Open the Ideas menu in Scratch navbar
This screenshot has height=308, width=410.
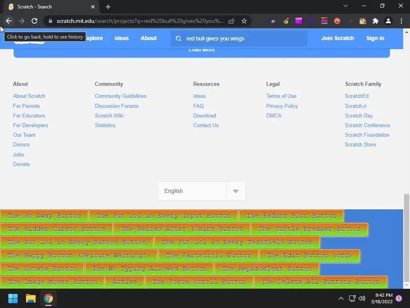[122, 38]
